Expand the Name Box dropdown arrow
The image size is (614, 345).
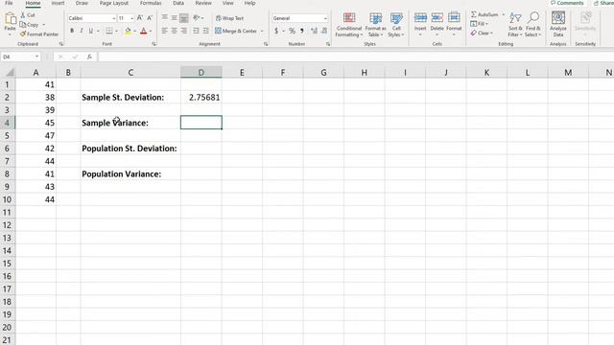point(36,57)
